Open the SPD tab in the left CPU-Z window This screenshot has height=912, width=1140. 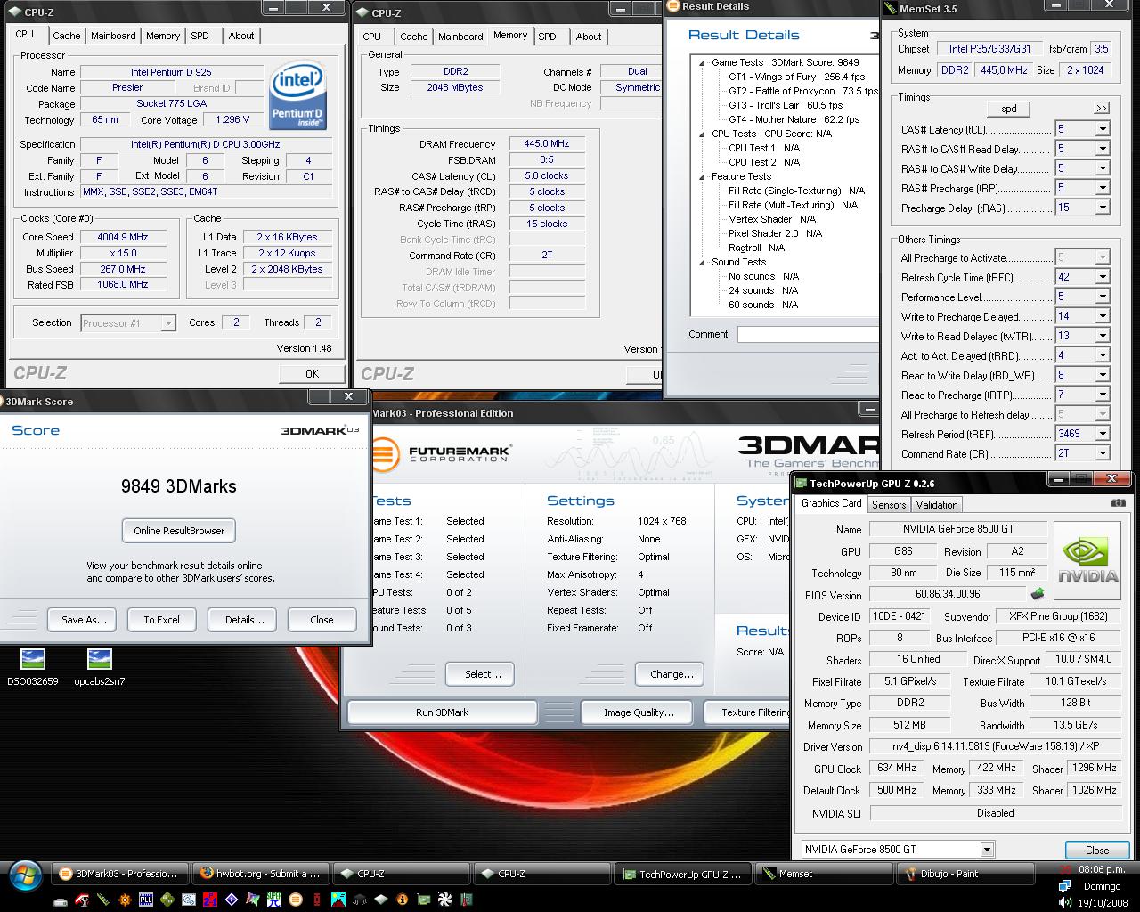[200, 36]
